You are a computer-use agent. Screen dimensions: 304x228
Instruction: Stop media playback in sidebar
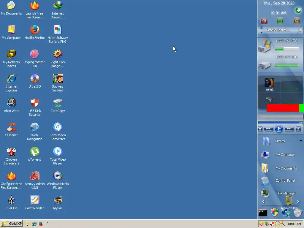click(260, 129)
